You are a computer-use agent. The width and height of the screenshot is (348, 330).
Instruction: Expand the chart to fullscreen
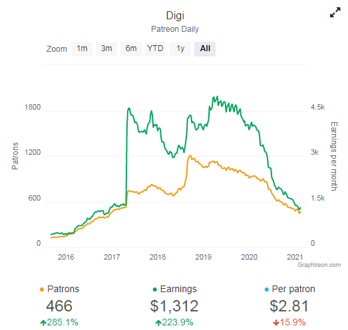point(335,13)
